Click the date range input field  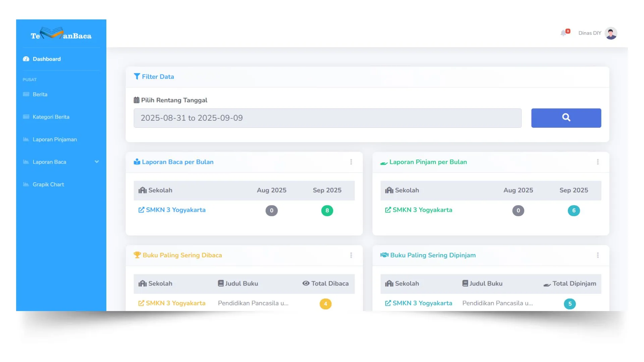(x=327, y=118)
